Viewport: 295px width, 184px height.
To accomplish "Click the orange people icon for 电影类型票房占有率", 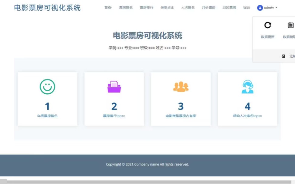I will click(x=181, y=86).
